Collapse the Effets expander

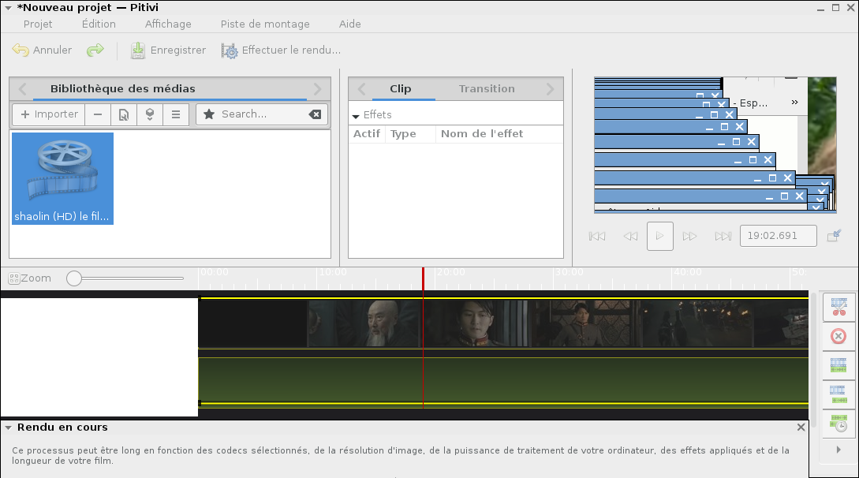(356, 116)
